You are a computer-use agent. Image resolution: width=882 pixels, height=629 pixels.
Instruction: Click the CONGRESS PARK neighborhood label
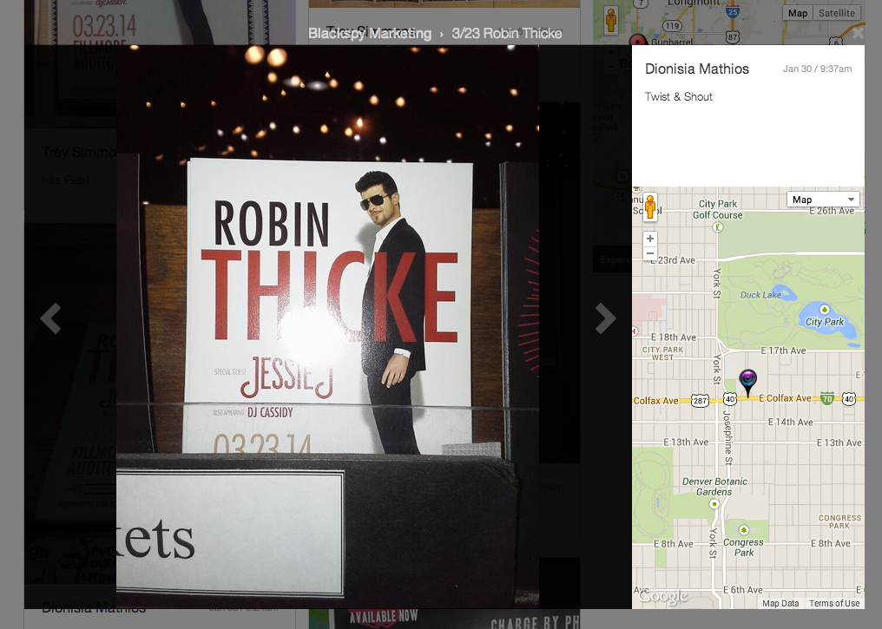839,521
